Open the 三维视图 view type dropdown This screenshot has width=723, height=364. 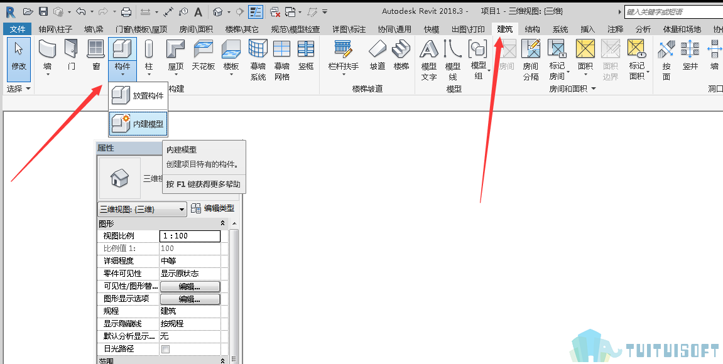[x=143, y=209]
